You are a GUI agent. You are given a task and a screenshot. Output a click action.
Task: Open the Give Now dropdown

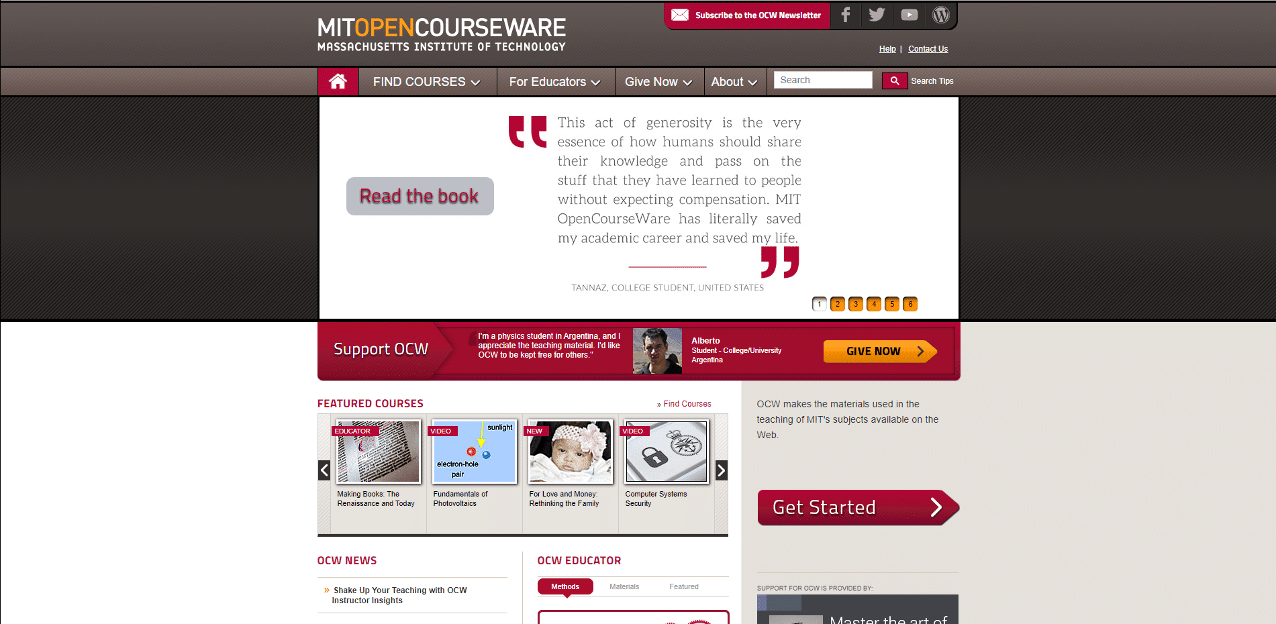(658, 82)
